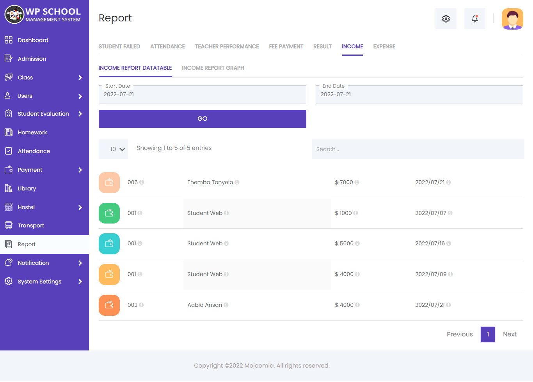Click the Attendance clipboard icon in sidebar
The width and height of the screenshot is (533, 382).
(9, 151)
